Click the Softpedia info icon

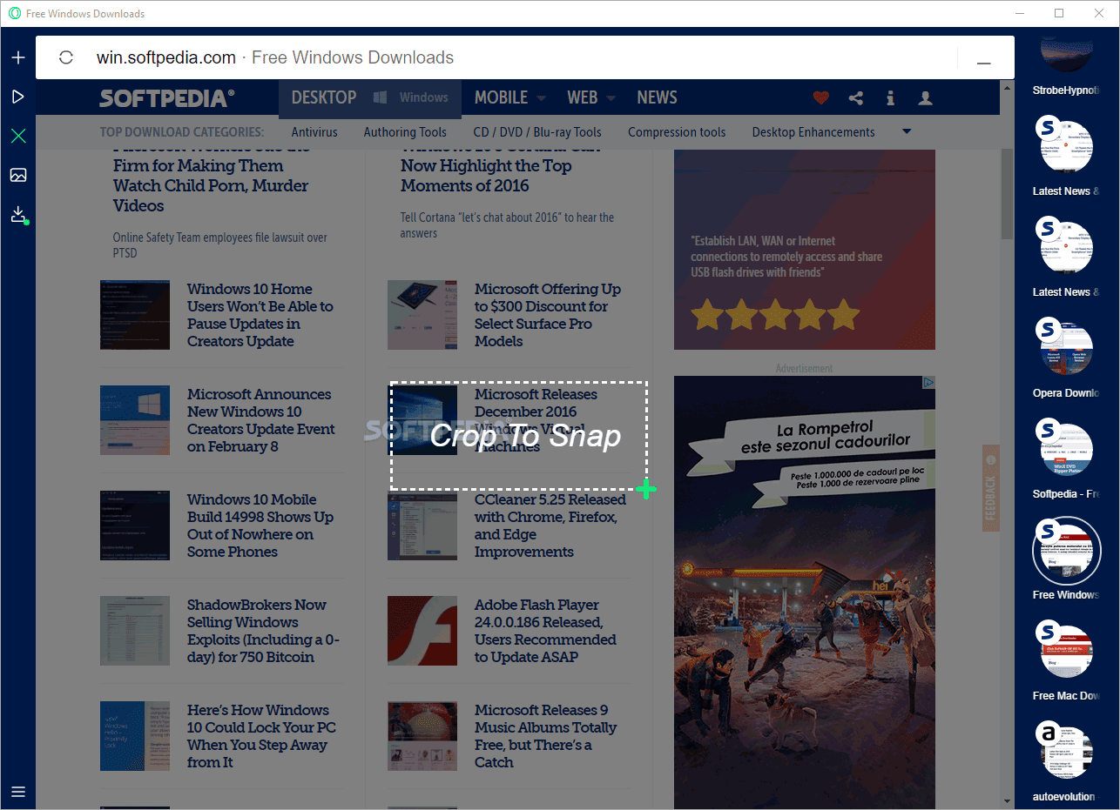(x=890, y=97)
